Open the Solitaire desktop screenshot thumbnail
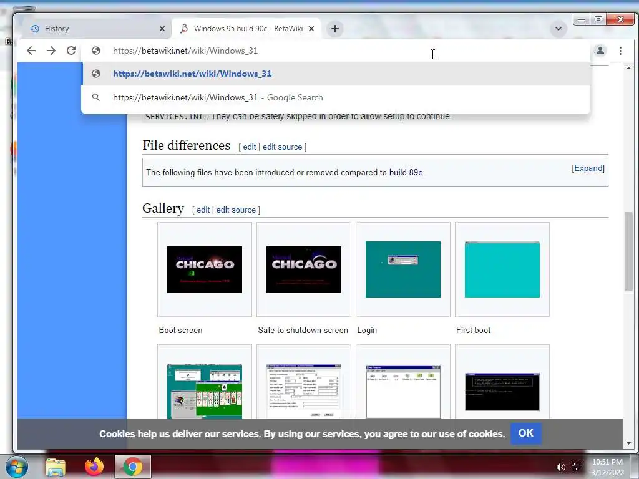Image resolution: width=639 pixels, height=479 pixels. pyautogui.click(x=205, y=391)
